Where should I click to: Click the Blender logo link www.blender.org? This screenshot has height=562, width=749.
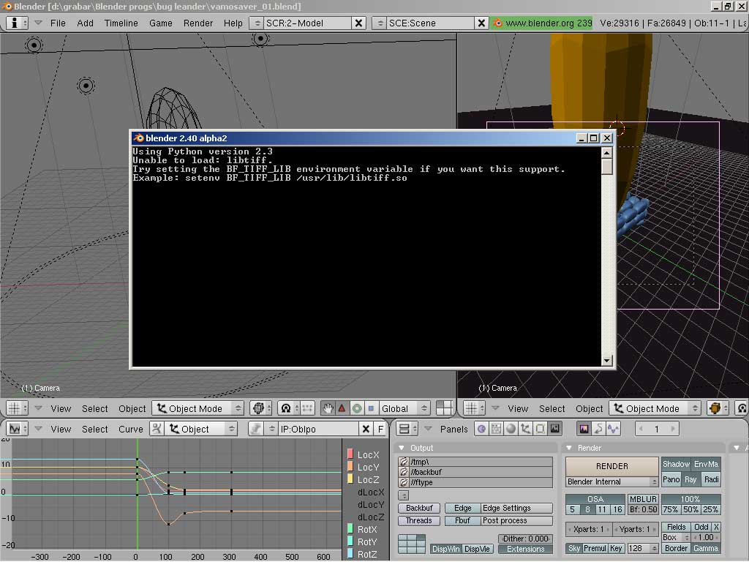[x=542, y=23]
